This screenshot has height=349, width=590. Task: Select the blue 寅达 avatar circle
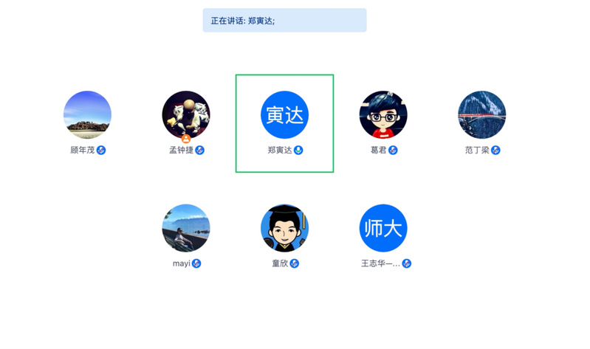click(x=284, y=114)
